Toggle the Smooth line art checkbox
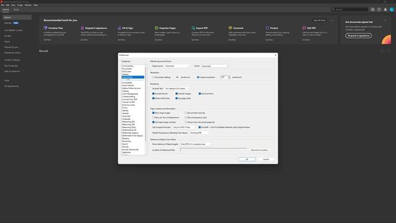Screen dimensions: 396x223 (x=153, y=94)
